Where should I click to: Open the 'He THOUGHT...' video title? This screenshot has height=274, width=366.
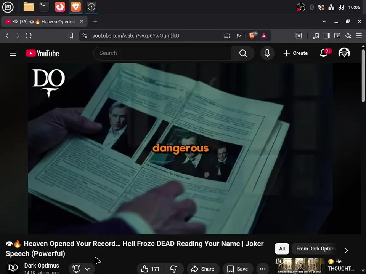pyautogui.click(x=341, y=265)
